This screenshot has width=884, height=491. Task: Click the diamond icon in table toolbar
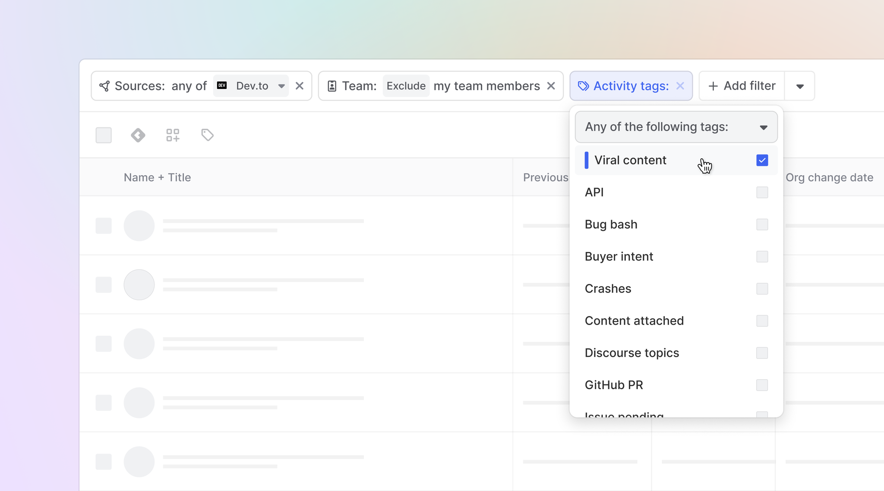tap(138, 135)
